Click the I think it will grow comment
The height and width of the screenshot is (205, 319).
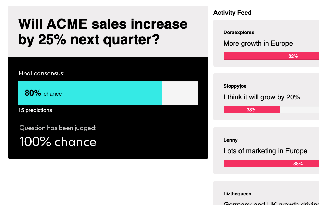point(262,97)
